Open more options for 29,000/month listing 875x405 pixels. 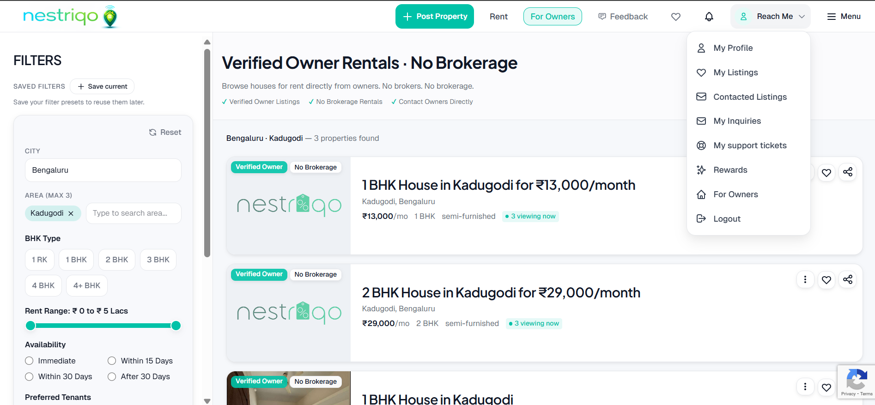805,279
